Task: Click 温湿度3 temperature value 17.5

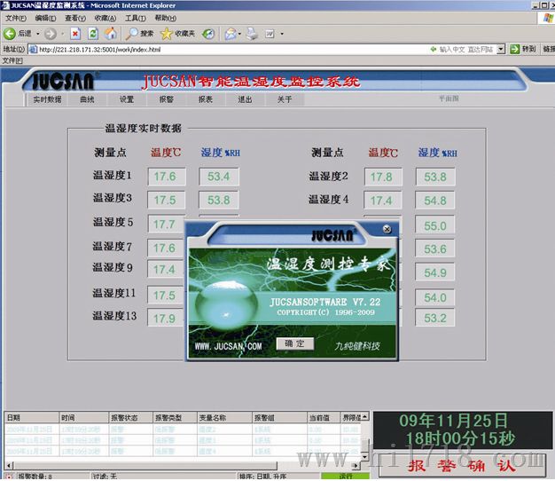Action: [x=165, y=201]
